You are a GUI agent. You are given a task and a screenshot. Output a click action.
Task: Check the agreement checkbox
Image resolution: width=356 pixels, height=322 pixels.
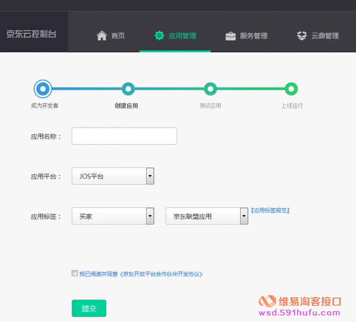point(75,273)
